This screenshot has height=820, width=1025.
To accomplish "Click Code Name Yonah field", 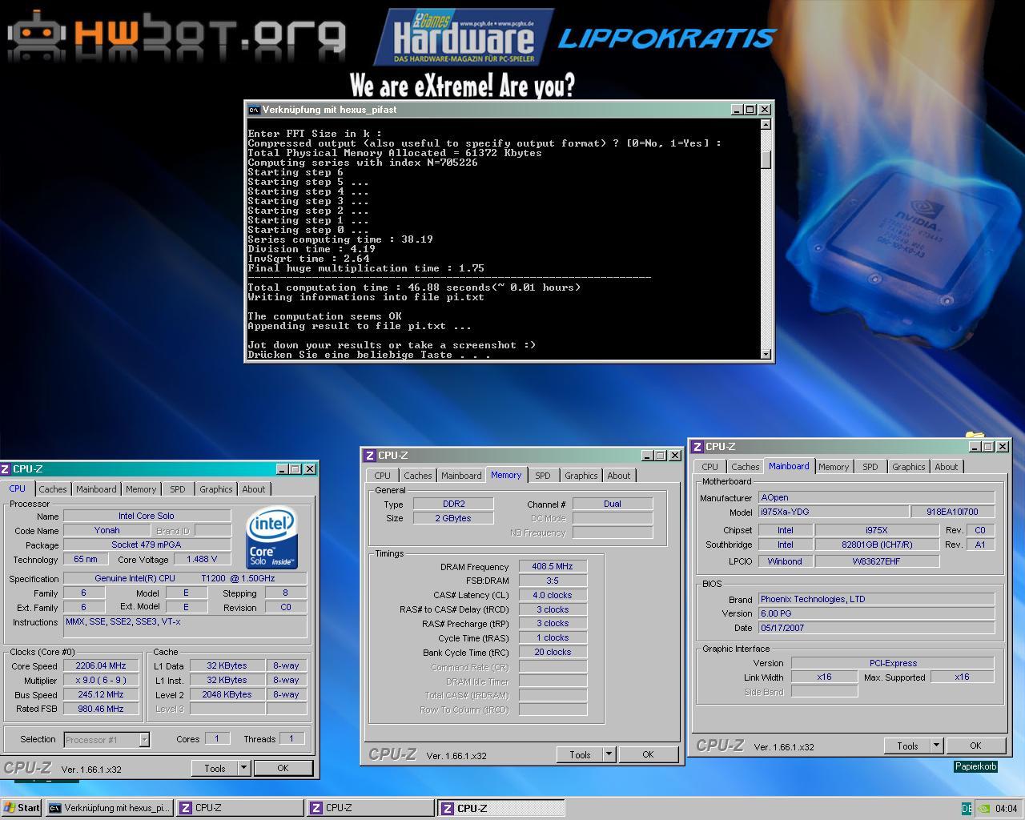I will point(107,531).
